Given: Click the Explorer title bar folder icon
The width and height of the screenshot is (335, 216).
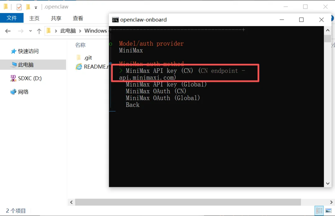Looking at the screenshot, I should pos(6,7).
